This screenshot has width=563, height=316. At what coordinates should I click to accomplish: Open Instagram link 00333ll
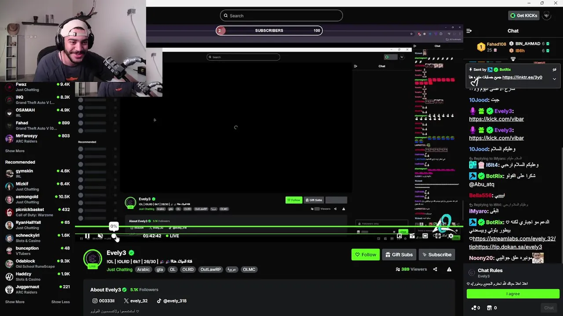point(103,301)
